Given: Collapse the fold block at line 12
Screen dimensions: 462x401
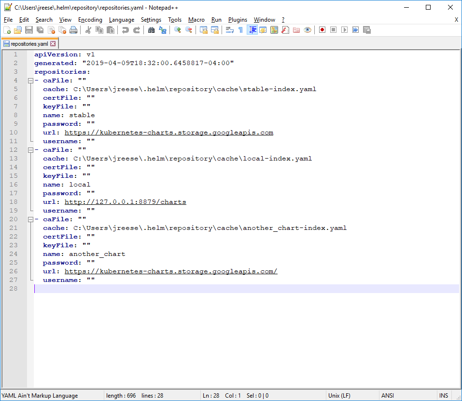Looking at the screenshot, I should 30,150.
